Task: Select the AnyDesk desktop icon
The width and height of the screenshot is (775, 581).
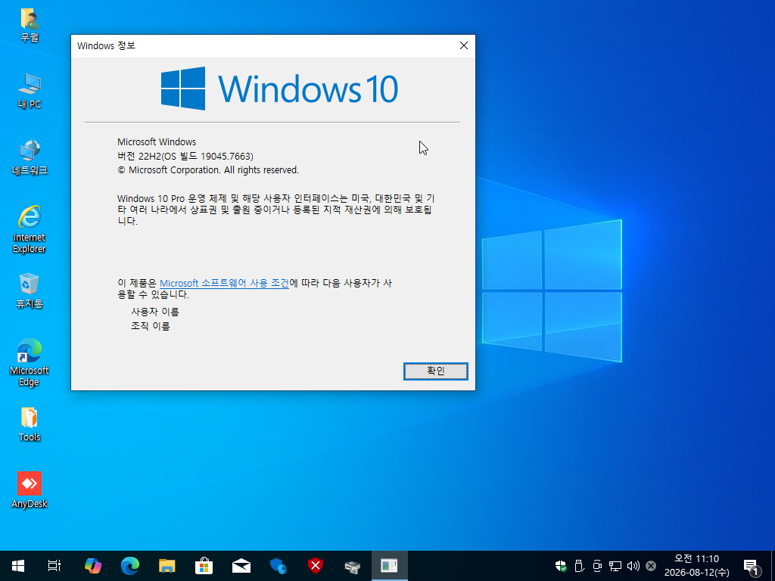Action: 30,490
